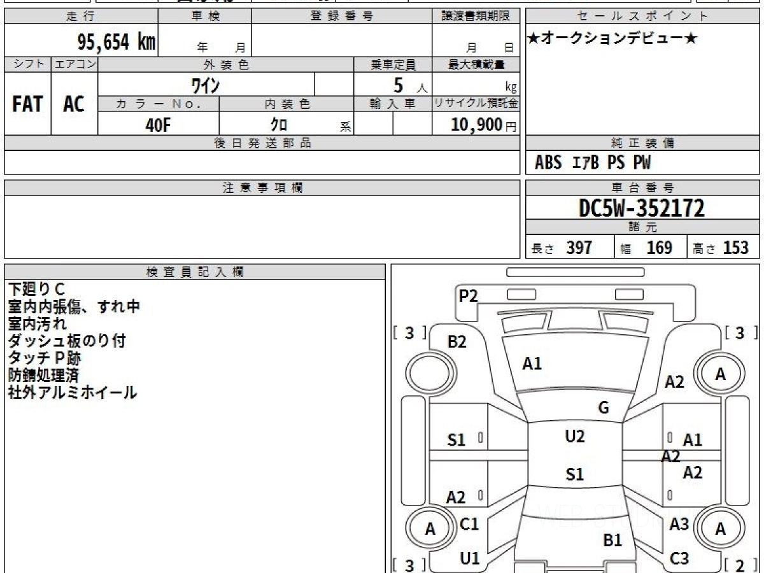Screen dimensions: 764x573
Task: Click the recycle deposit value 10,900円
Action: click(484, 125)
